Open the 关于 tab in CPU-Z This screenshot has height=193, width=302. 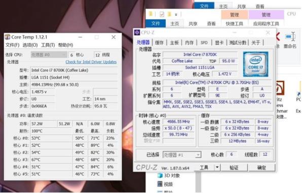click(255, 43)
